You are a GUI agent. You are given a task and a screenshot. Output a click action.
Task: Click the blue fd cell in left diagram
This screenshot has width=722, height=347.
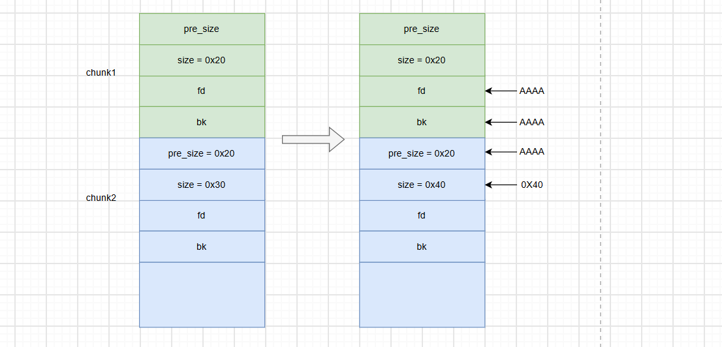pos(202,216)
